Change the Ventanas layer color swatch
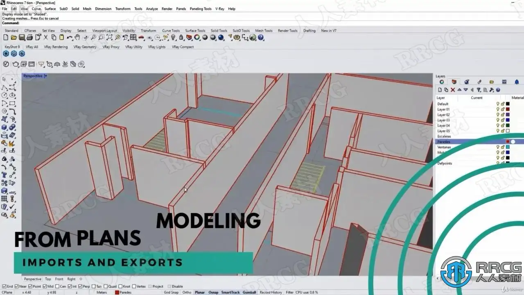524x295 pixels. [508, 147]
